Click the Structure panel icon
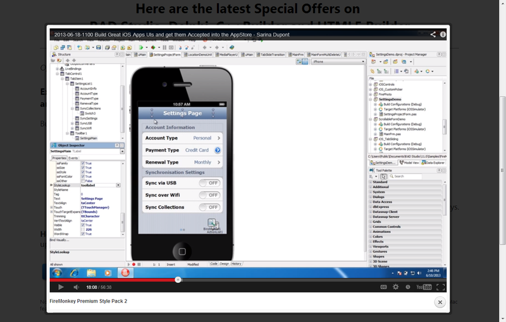This screenshot has width=506, height=322. (x=54, y=54)
